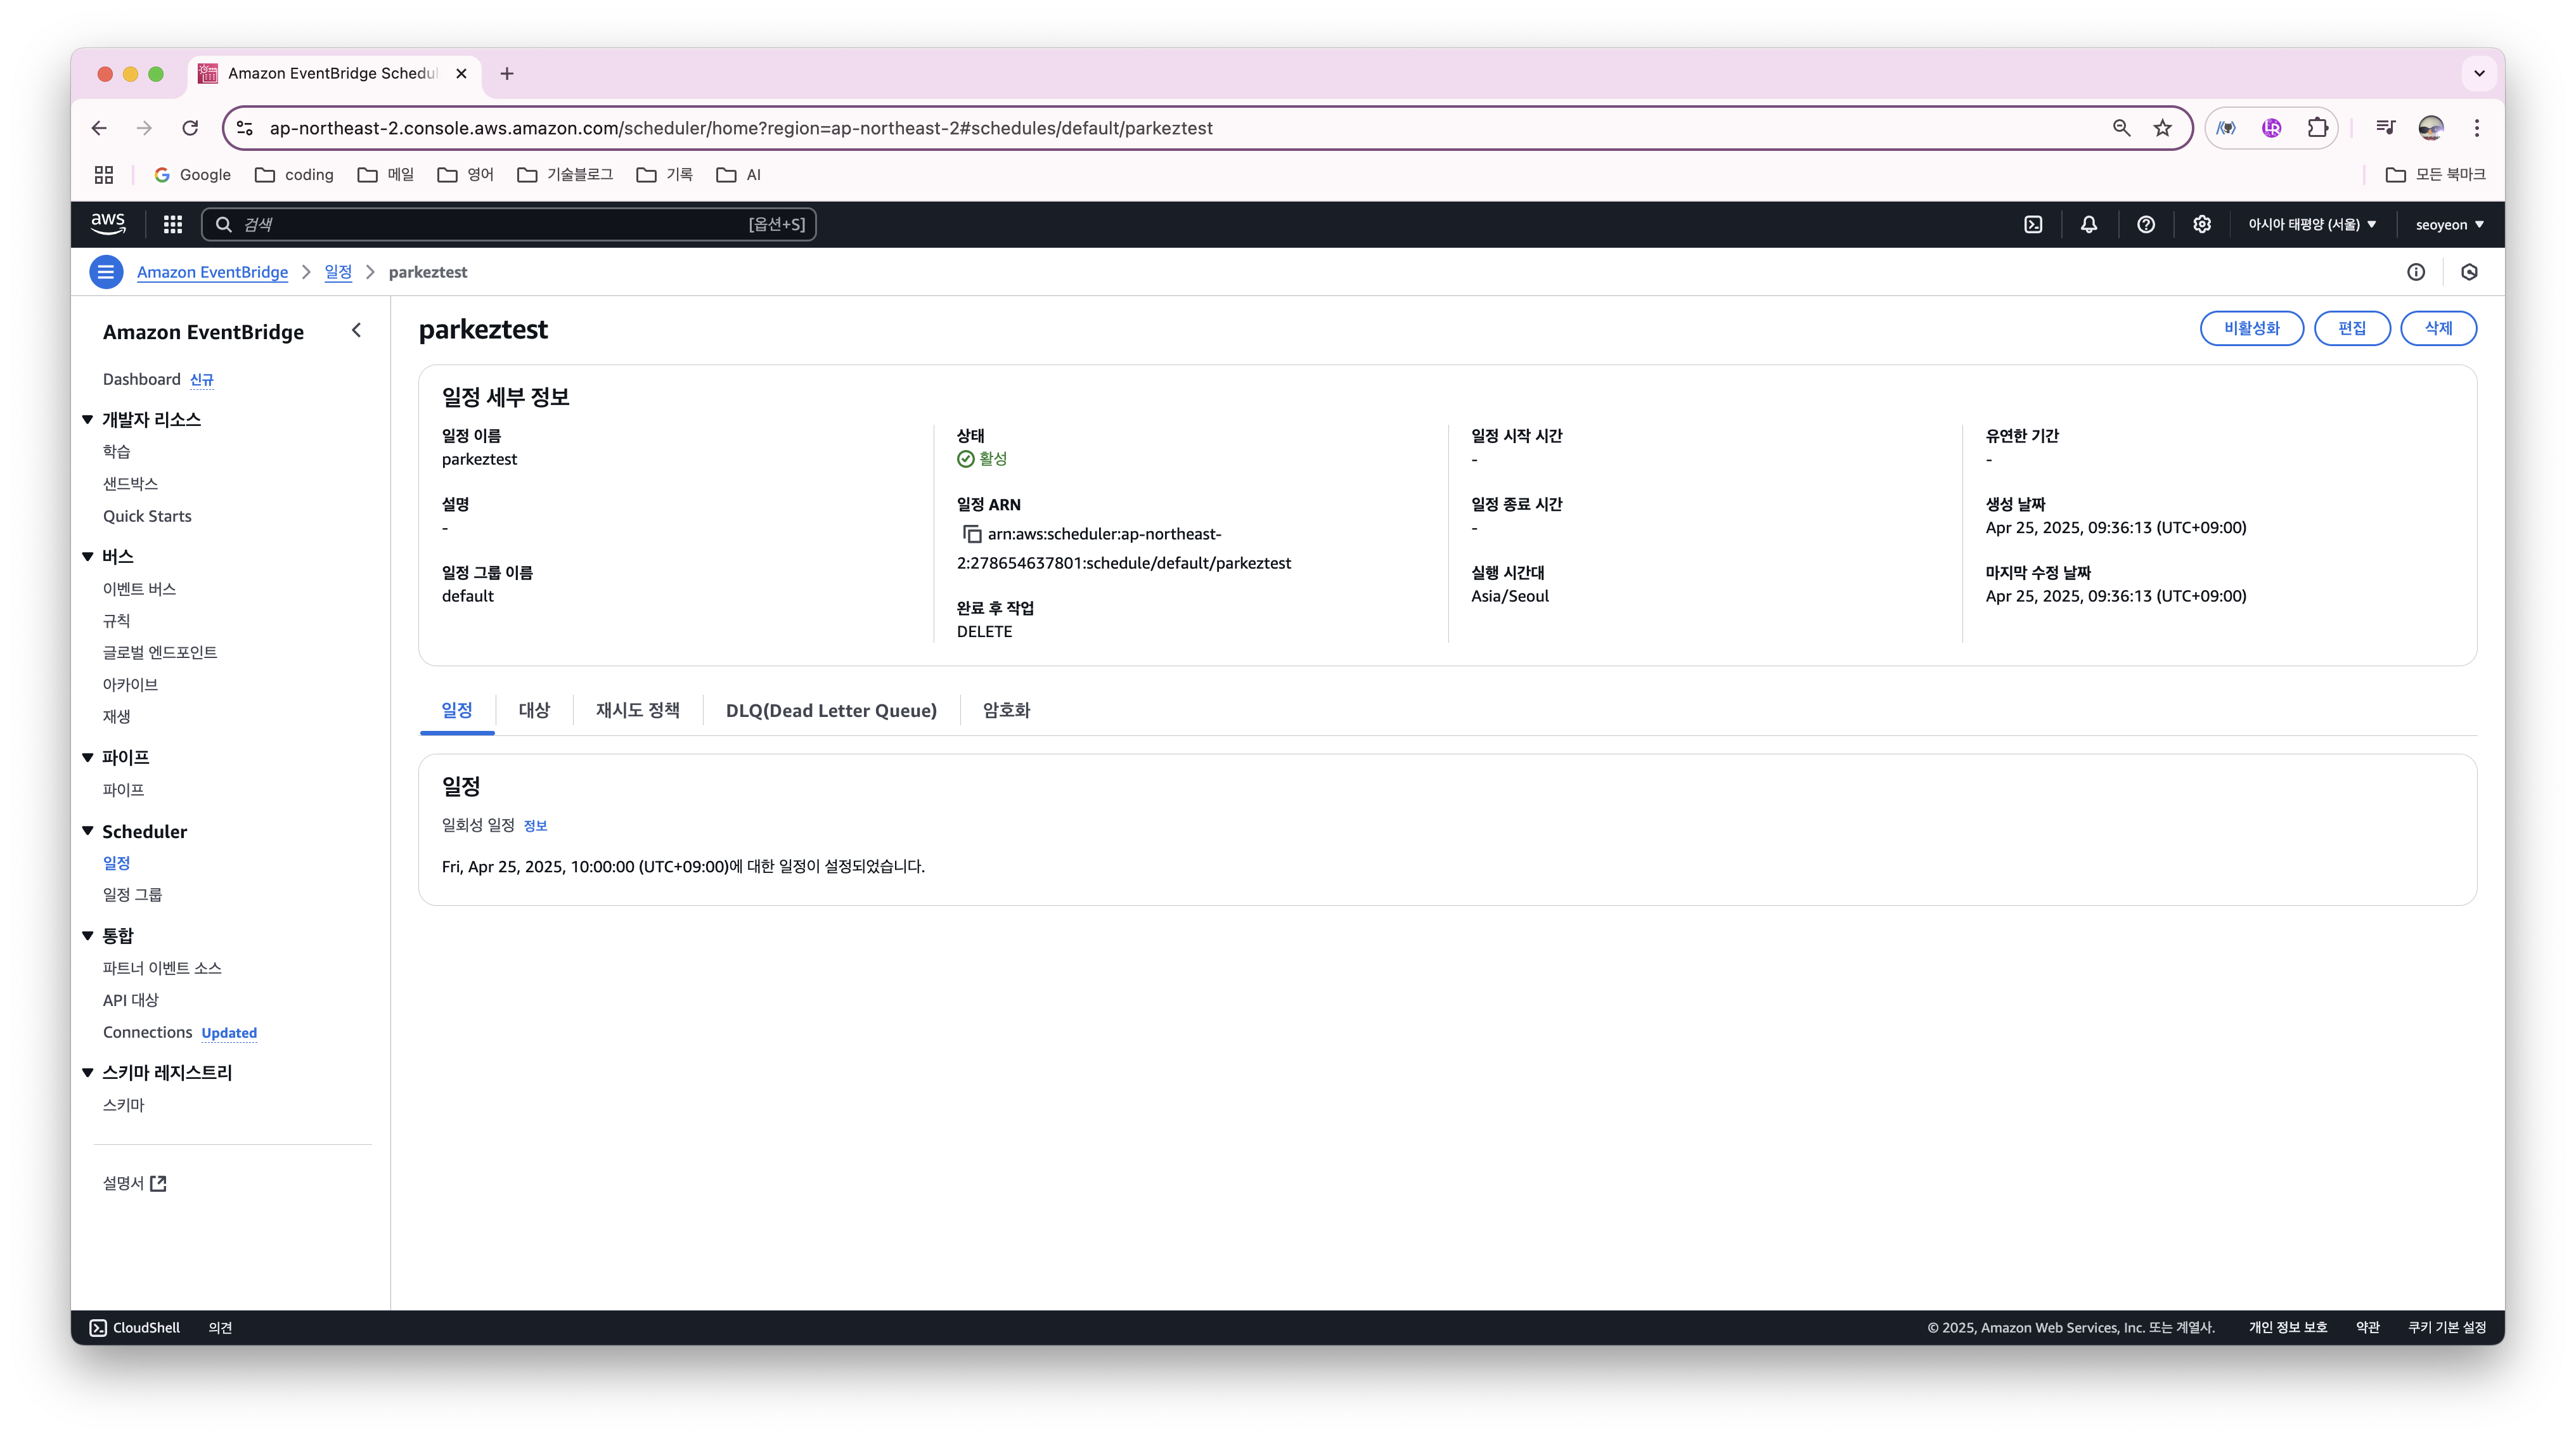The width and height of the screenshot is (2576, 1439).
Task: Toggle the navigation hamburger menu button
Action: (x=106, y=272)
